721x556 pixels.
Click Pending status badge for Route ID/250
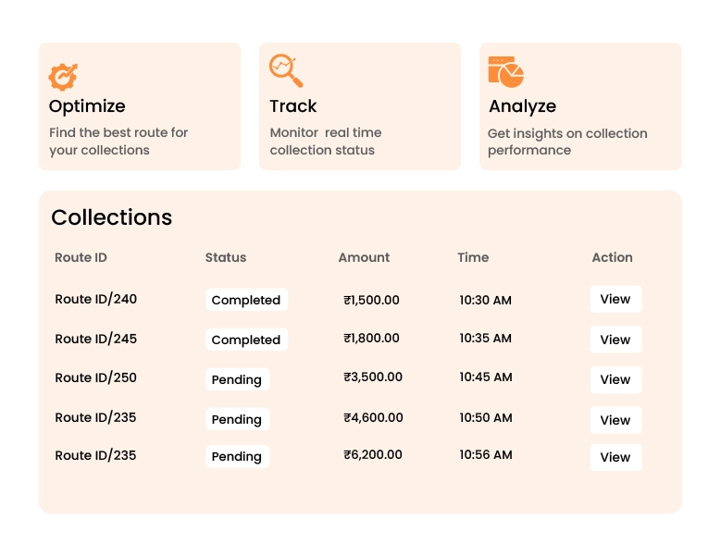[237, 379]
